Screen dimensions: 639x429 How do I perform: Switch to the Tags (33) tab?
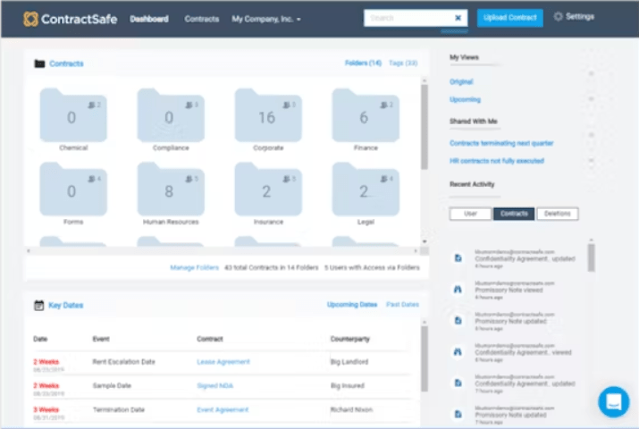pyautogui.click(x=403, y=63)
